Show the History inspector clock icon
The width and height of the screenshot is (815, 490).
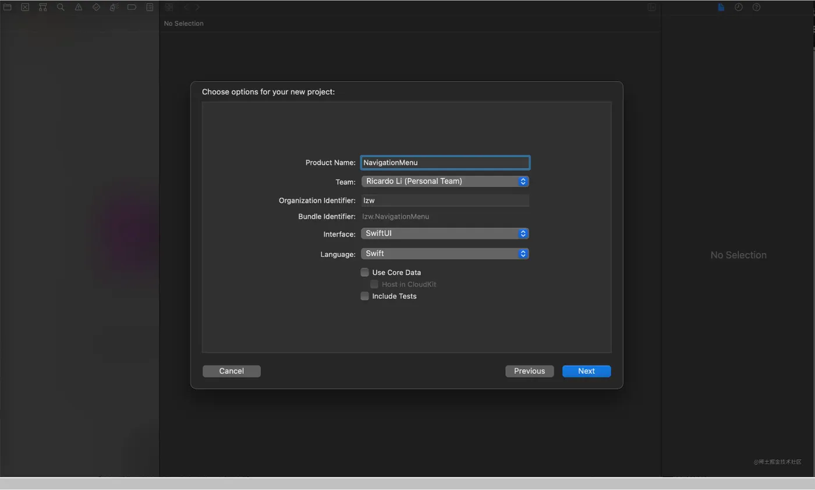739,8
